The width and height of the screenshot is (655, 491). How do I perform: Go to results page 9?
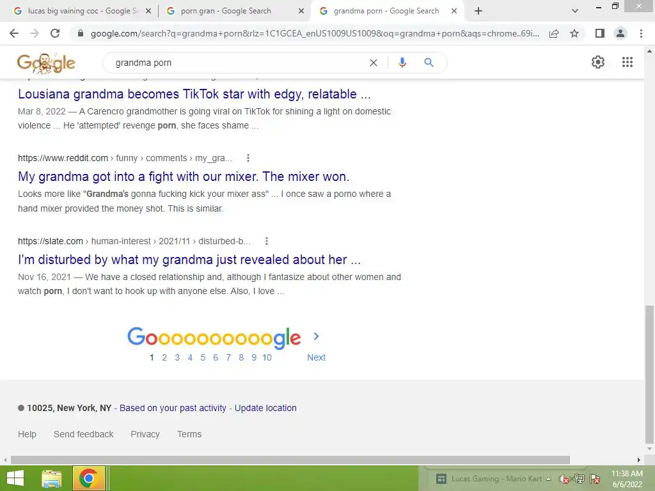pyautogui.click(x=254, y=357)
